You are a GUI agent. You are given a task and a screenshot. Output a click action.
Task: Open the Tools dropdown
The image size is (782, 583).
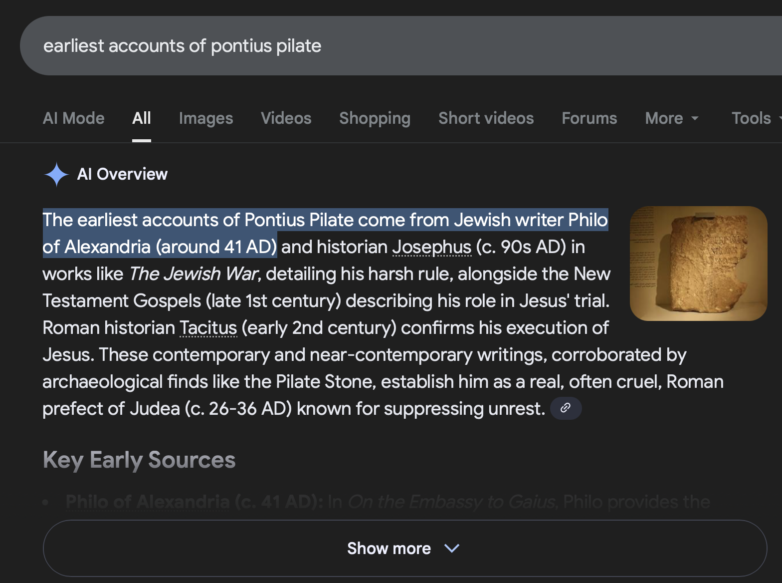(754, 118)
